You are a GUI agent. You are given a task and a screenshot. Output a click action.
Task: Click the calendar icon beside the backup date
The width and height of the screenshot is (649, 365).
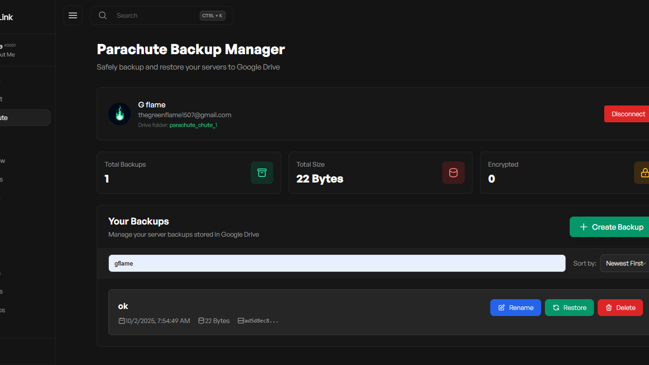pos(122,321)
